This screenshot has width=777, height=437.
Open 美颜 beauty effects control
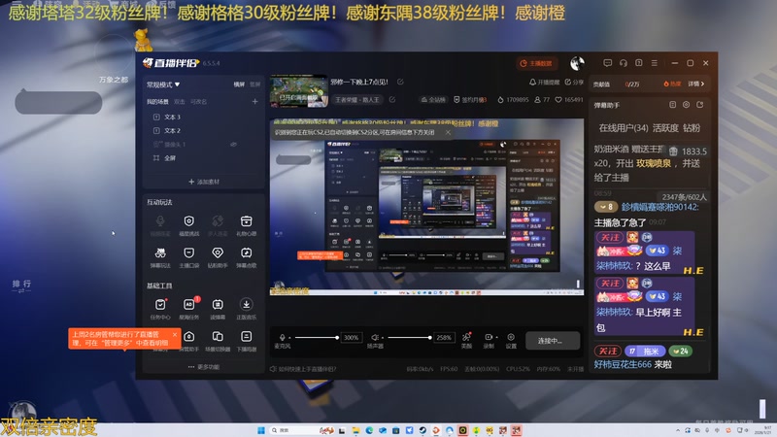[x=466, y=341]
